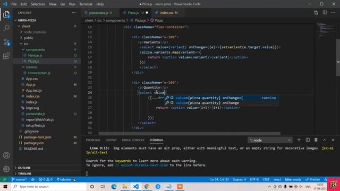Open Chrome from the taskbar
The image size is (340, 191).
coord(147,186)
